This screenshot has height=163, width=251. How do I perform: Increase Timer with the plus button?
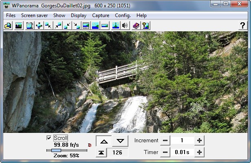pyautogui.click(x=199, y=152)
